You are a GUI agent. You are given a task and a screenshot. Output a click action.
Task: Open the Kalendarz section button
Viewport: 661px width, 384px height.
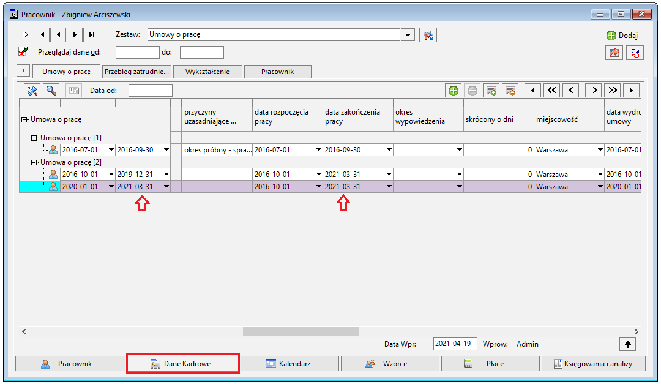click(289, 363)
